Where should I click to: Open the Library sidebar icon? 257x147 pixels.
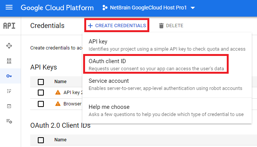pyautogui.click(x=9, y=61)
